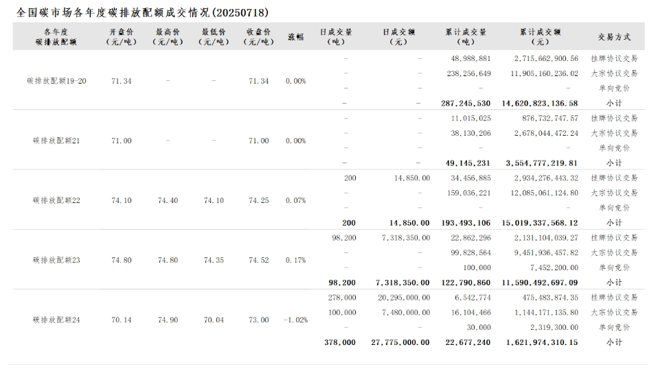The image size is (656, 369).
Task: Select cumulative turnover 3,554,777,219.81
Action: point(542,163)
